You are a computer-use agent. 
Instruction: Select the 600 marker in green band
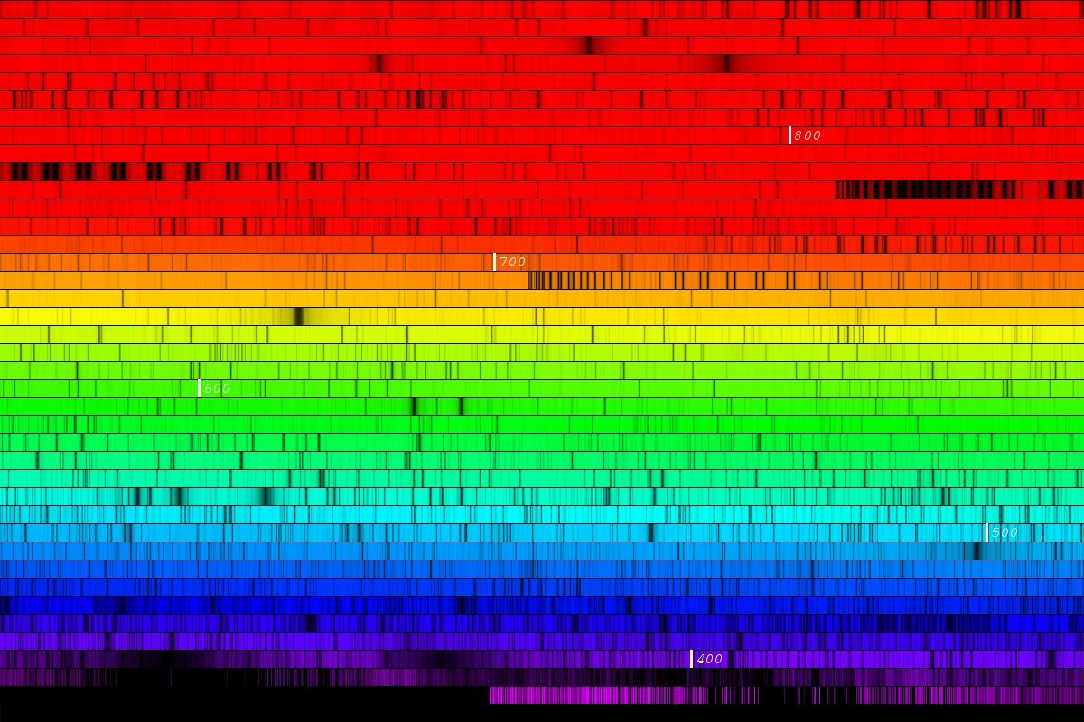[x=216, y=388]
